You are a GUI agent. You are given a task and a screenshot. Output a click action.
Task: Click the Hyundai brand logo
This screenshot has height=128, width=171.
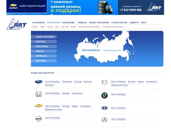pos(105,108)
